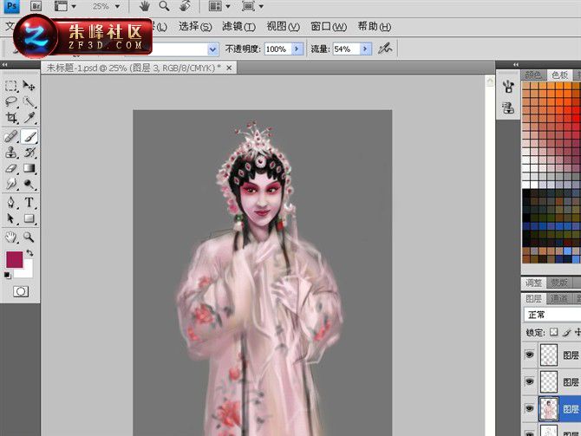
Task: Switch to the 图层 layers tab
Action: pyautogui.click(x=533, y=298)
